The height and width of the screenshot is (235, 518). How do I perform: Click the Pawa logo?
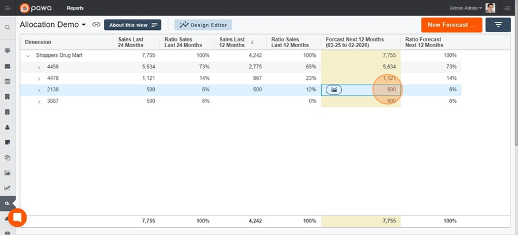[36, 8]
